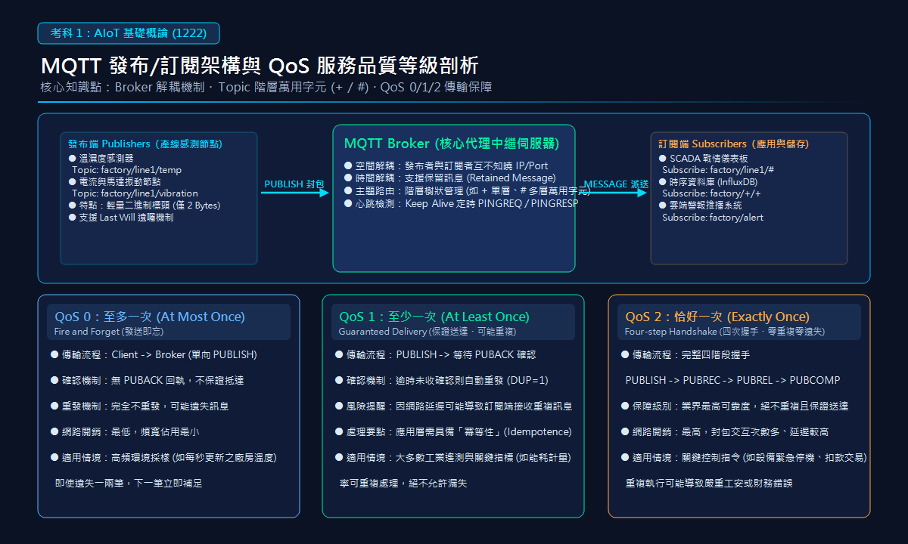Click the 完整四階段握手 line

coord(686,354)
